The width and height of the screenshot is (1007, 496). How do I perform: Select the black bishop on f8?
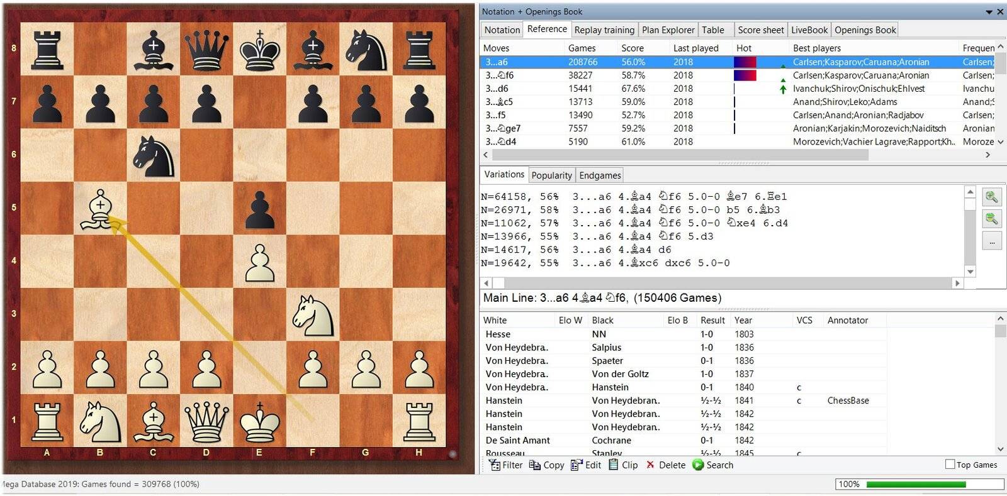click(313, 49)
